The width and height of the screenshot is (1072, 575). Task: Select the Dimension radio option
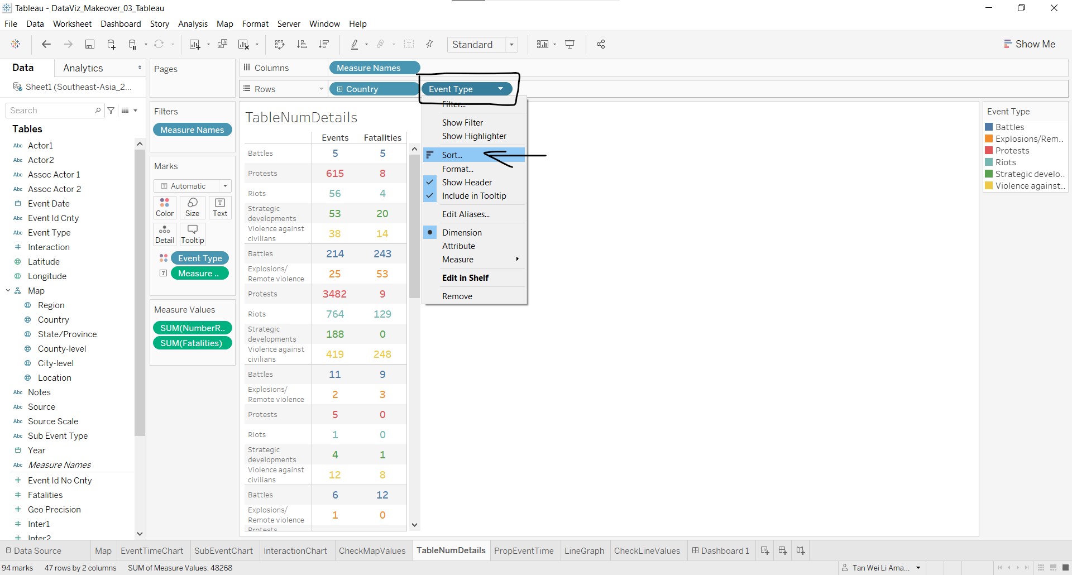pyautogui.click(x=461, y=233)
